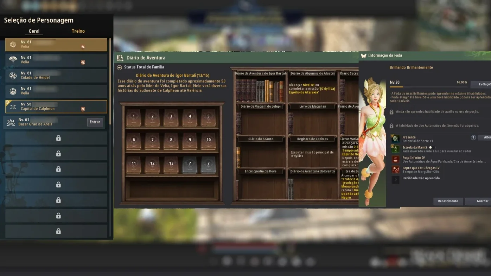491x276 pixels.
Task: Open adventure diary book 1
Action: [x=134, y=117]
